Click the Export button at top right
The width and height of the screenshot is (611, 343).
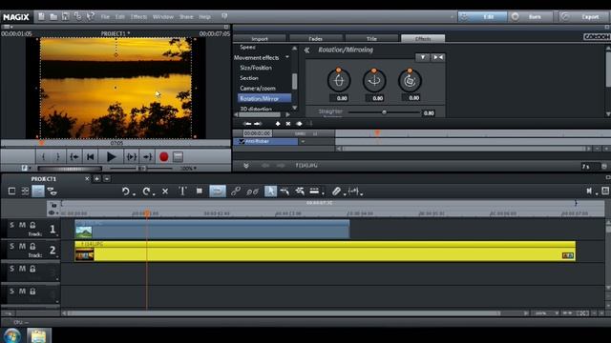pos(584,17)
